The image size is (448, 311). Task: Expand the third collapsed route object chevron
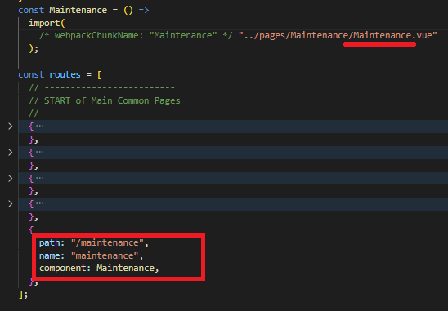11,178
